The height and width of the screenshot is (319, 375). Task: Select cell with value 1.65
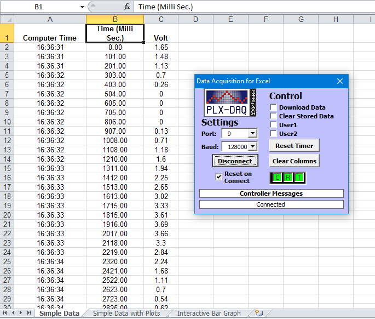161,47
